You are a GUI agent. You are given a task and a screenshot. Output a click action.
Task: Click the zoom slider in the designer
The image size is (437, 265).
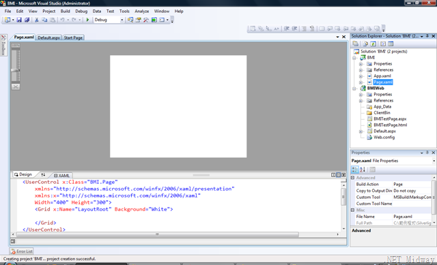(x=15, y=65)
